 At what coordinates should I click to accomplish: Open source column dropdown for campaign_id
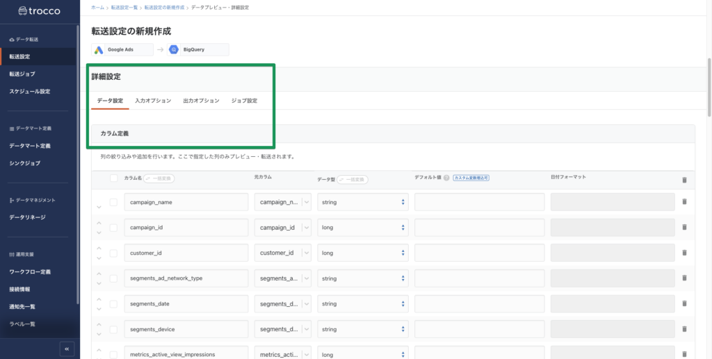coord(306,227)
